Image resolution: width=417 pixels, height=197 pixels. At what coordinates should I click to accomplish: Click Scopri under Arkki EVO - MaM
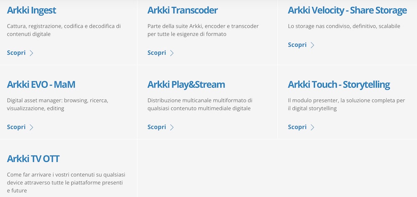pyautogui.click(x=16, y=127)
